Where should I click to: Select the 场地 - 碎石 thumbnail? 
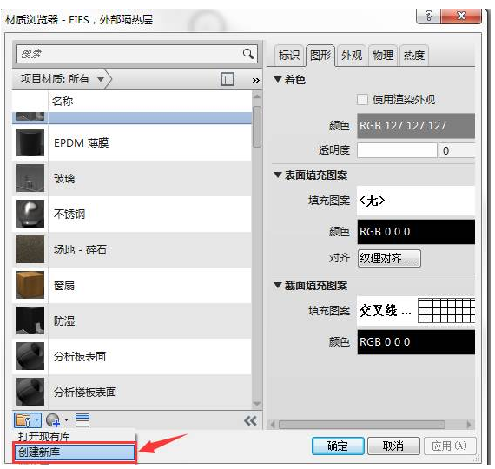30,249
